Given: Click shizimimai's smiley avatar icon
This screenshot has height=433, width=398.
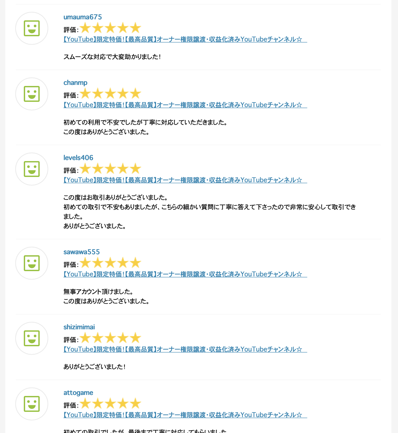Looking at the screenshot, I should [32, 338].
